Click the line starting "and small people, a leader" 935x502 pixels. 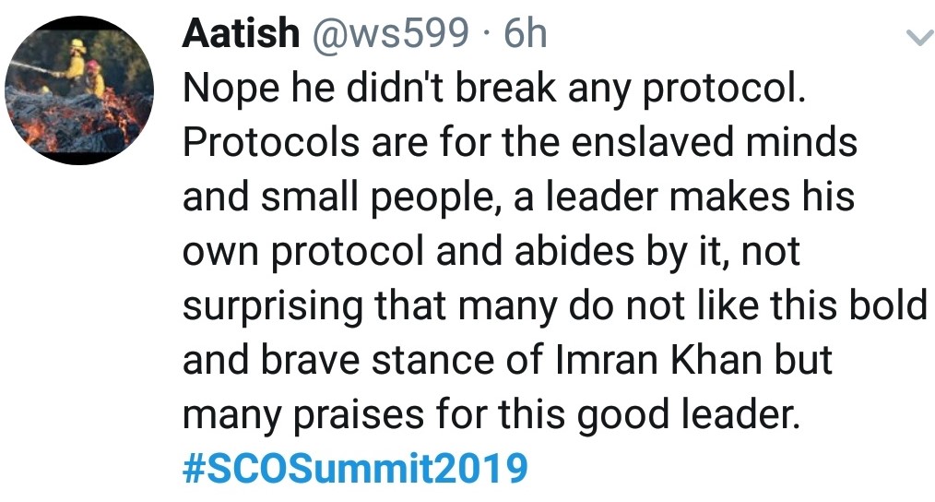pyautogui.click(x=519, y=197)
